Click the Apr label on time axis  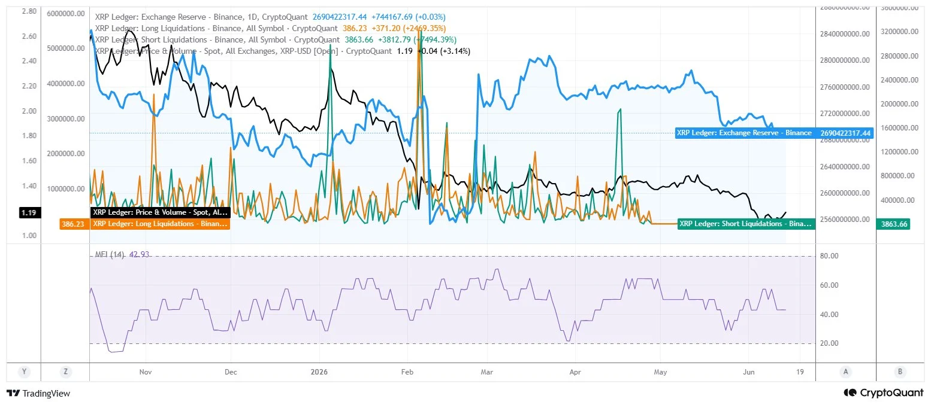(575, 371)
